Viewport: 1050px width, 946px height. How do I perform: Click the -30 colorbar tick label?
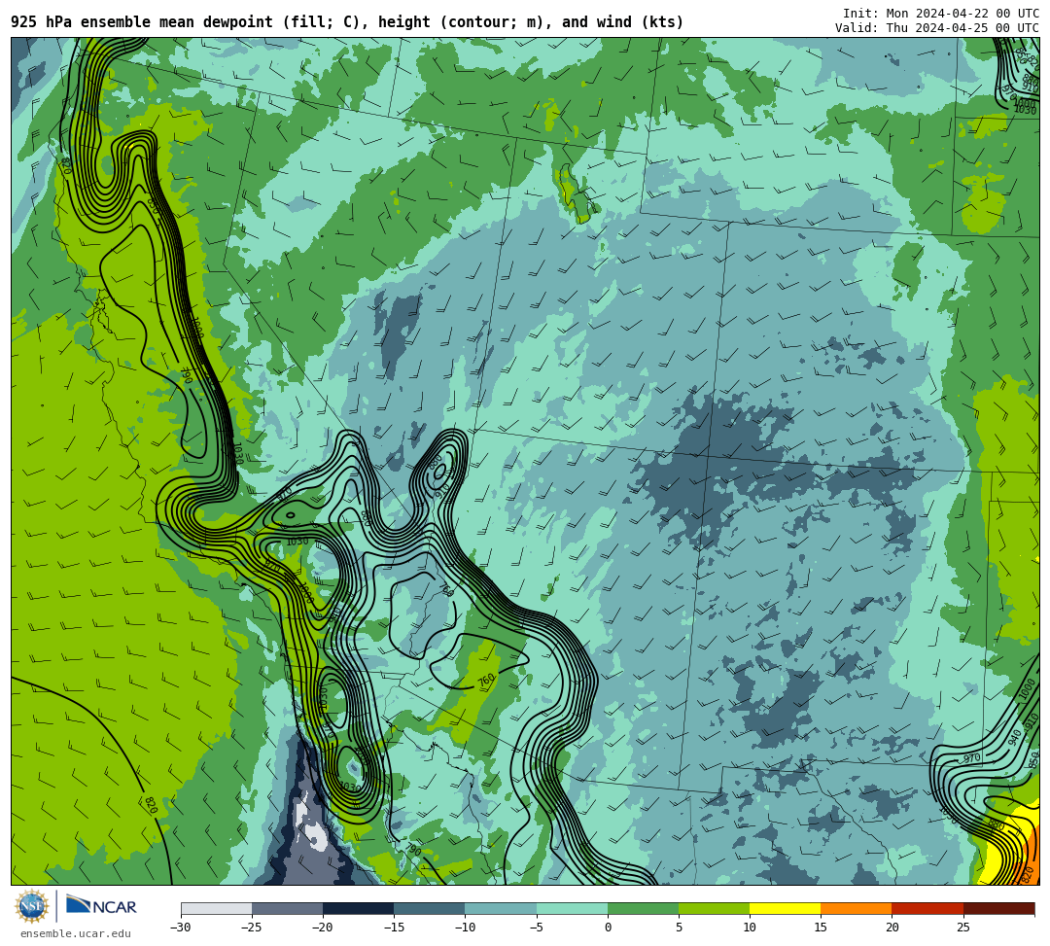181,928
